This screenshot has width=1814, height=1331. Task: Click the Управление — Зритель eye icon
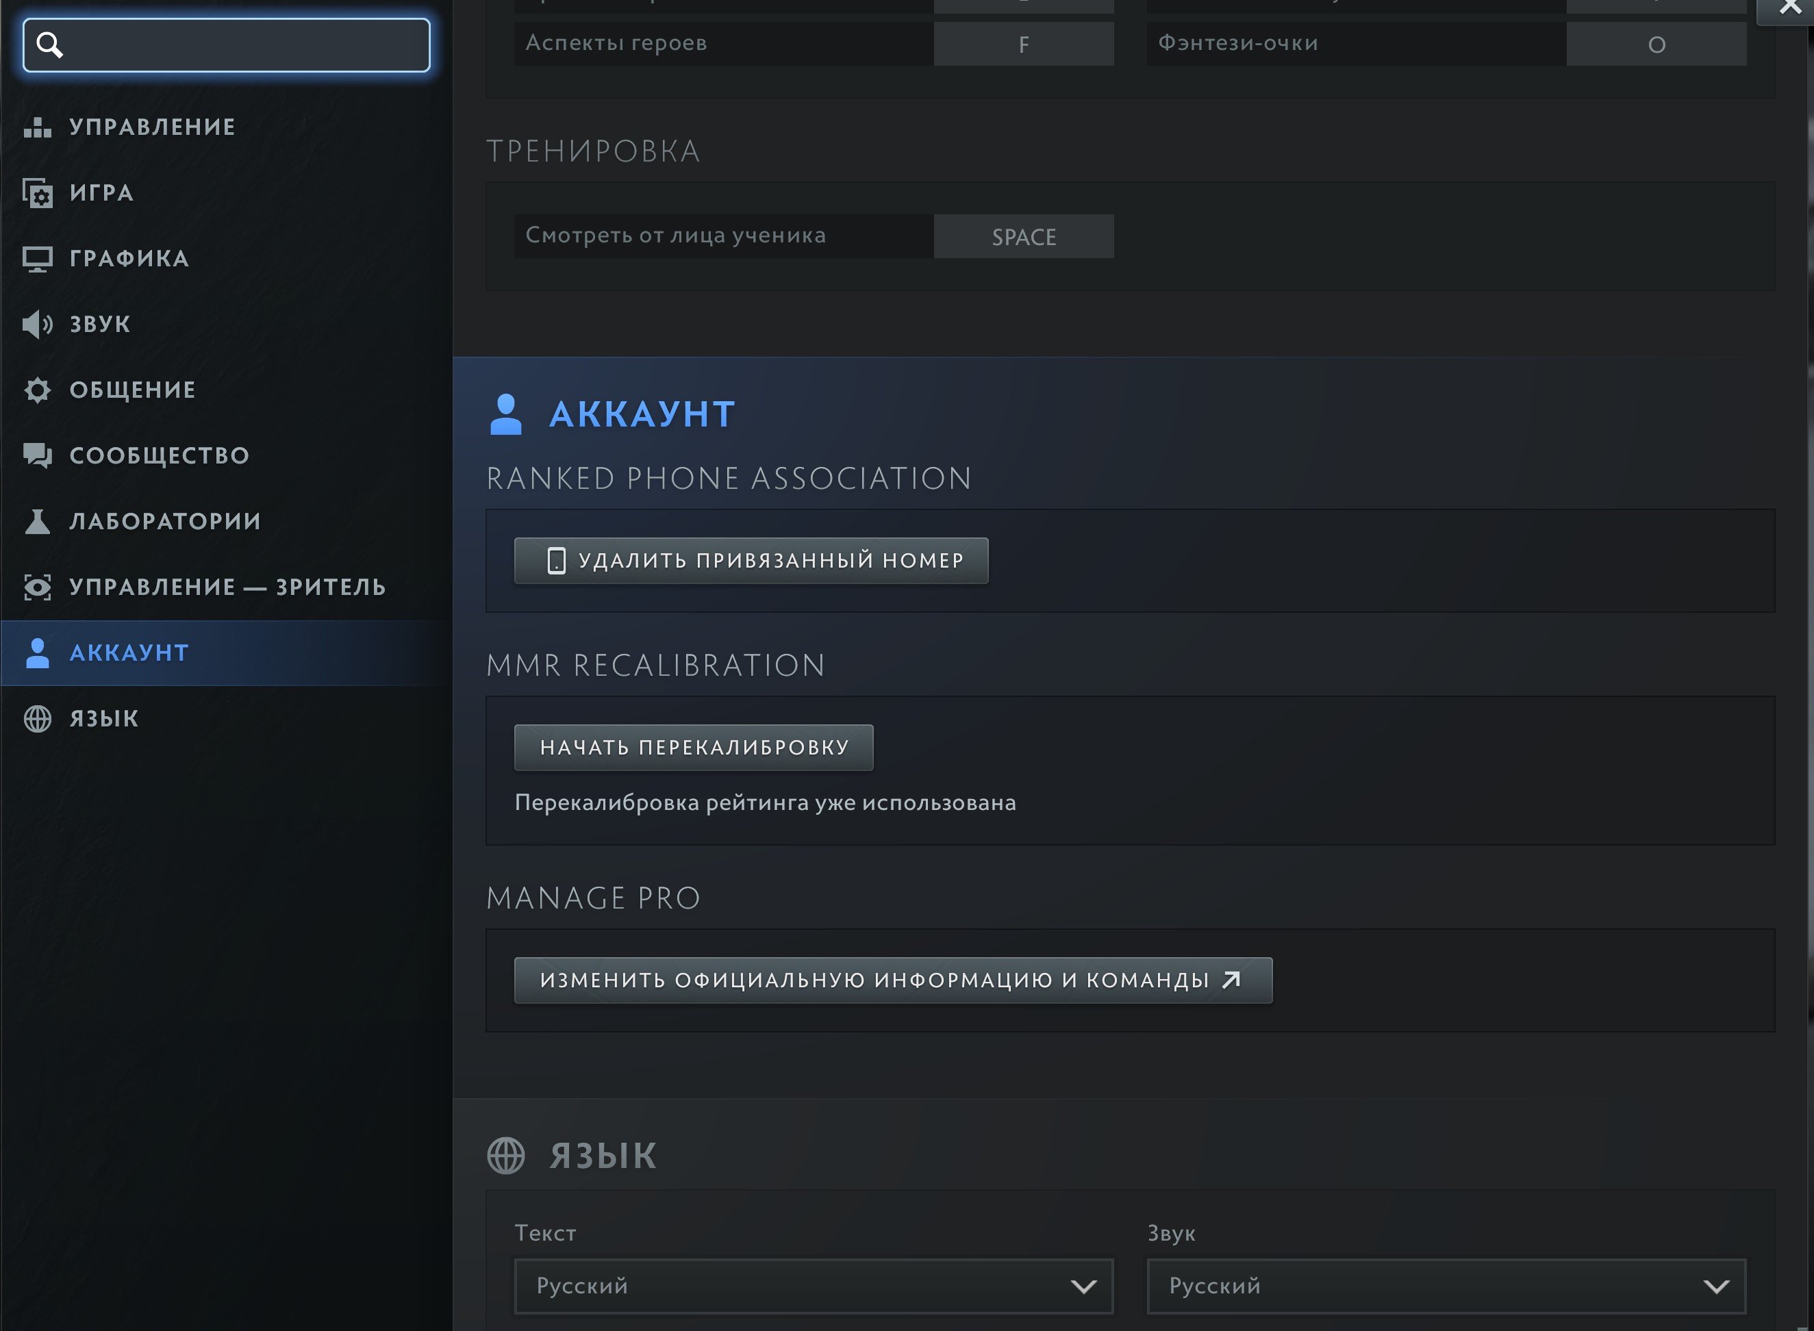point(37,587)
